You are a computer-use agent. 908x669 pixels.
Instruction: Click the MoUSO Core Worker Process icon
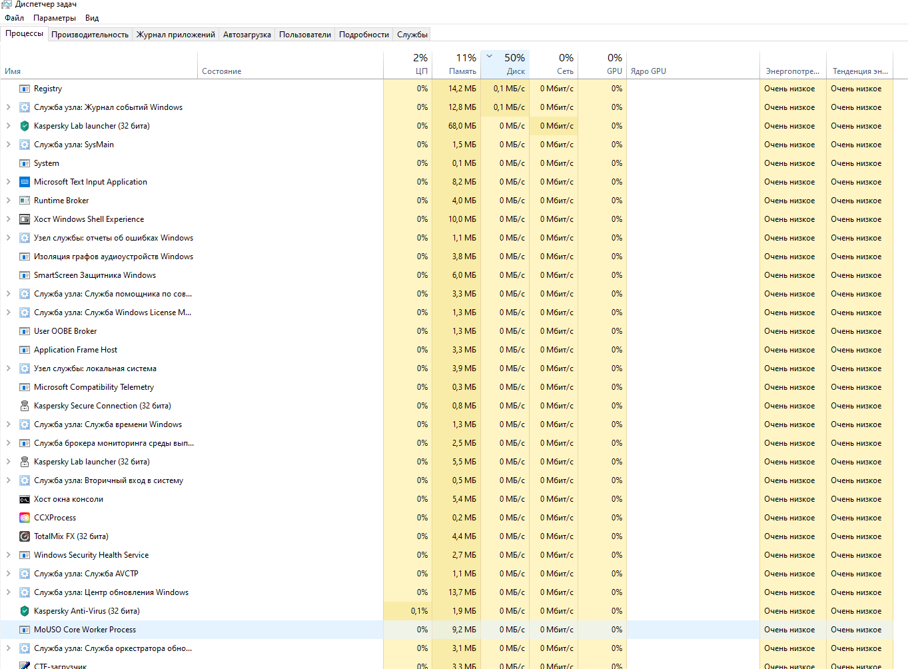[x=25, y=630]
